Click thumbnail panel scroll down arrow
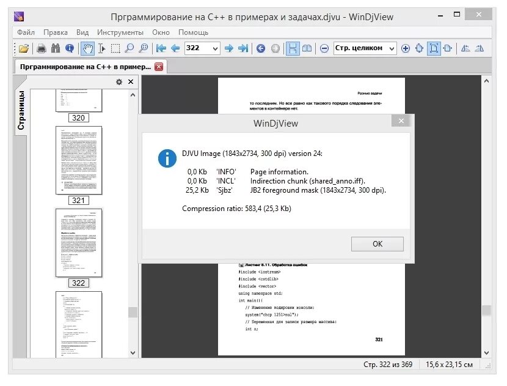The image size is (507, 386). coord(133,352)
